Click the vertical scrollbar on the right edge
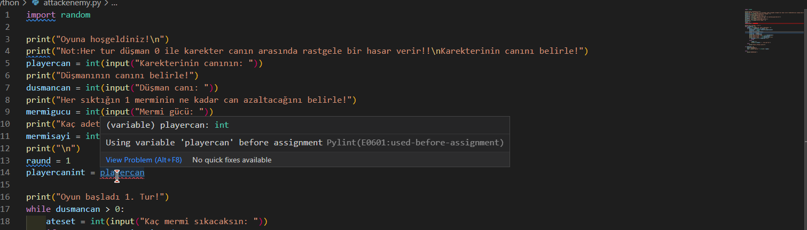 pos(804,106)
